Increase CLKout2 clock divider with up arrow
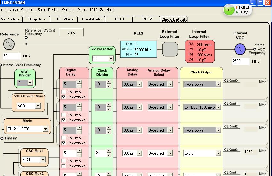Screen dimensions: 272x176 [x=108, y=128]
